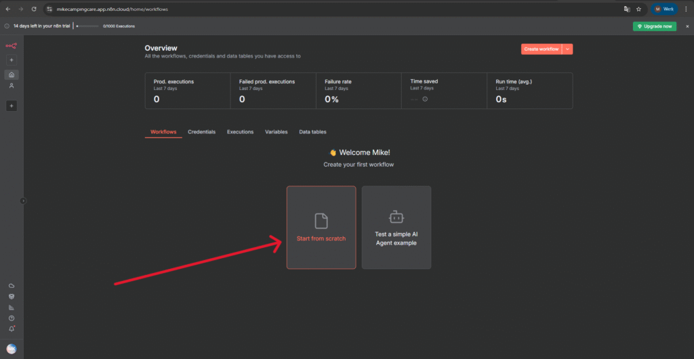Image resolution: width=694 pixels, height=359 pixels.
Task: Open the notifications bell in sidebar
Action: click(12, 329)
